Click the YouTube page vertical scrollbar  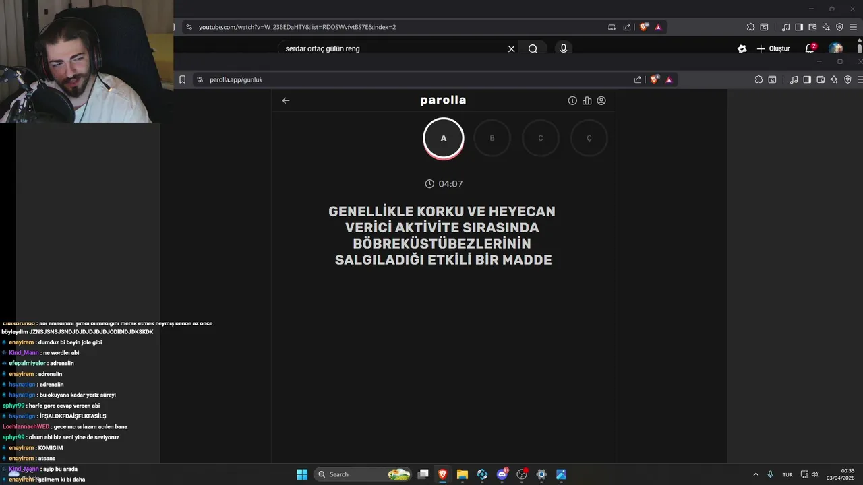tap(860, 48)
